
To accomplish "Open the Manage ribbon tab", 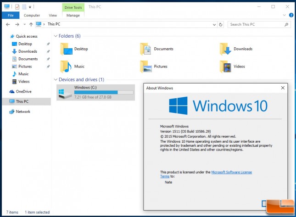I will [73, 15].
